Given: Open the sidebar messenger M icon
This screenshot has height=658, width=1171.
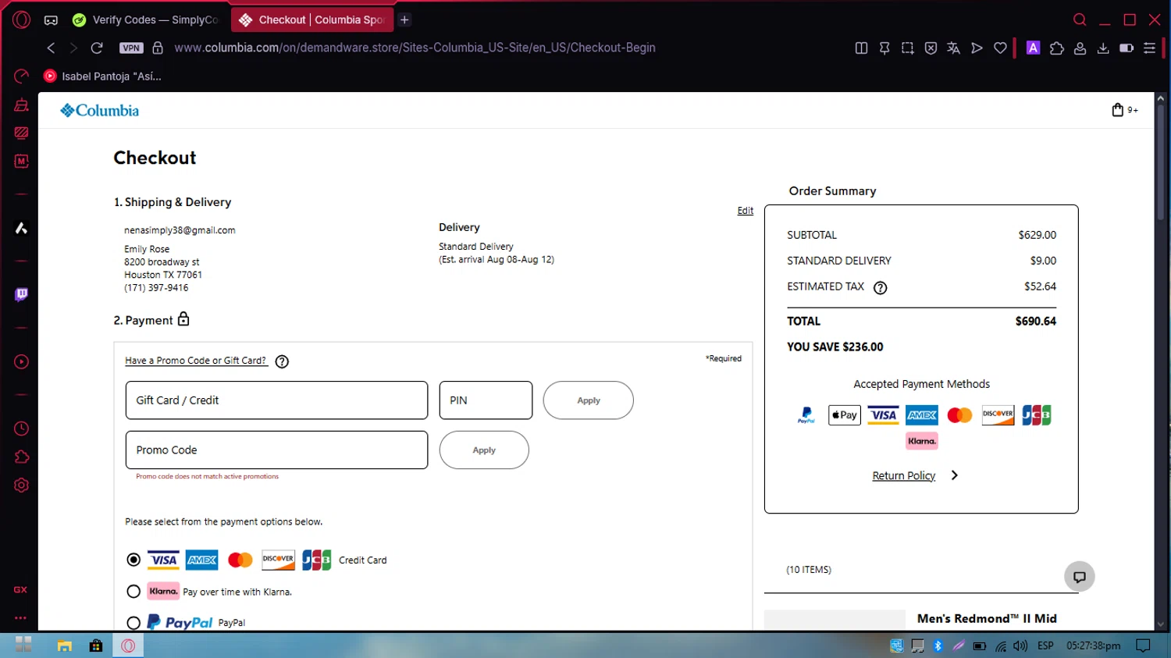Looking at the screenshot, I should click(21, 161).
